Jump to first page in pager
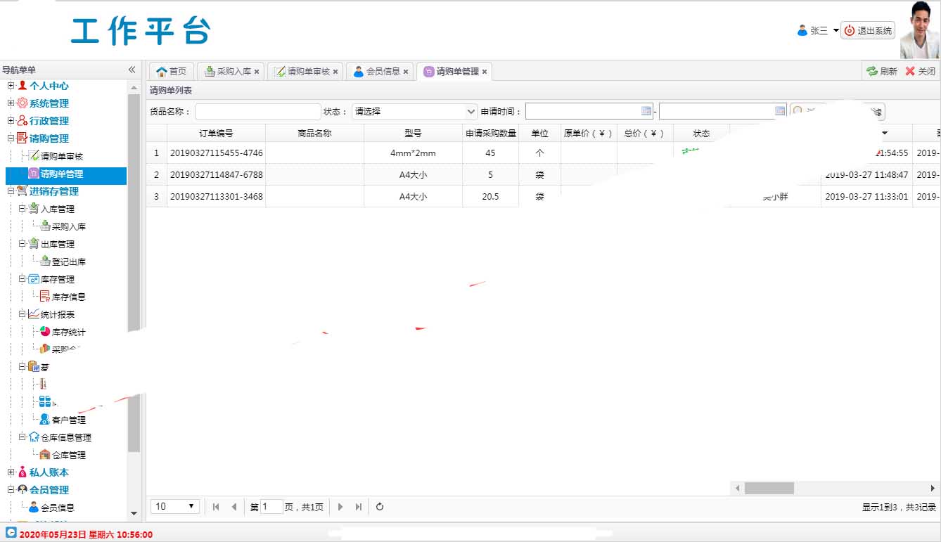The height and width of the screenshot is (542, 941). 216,507
